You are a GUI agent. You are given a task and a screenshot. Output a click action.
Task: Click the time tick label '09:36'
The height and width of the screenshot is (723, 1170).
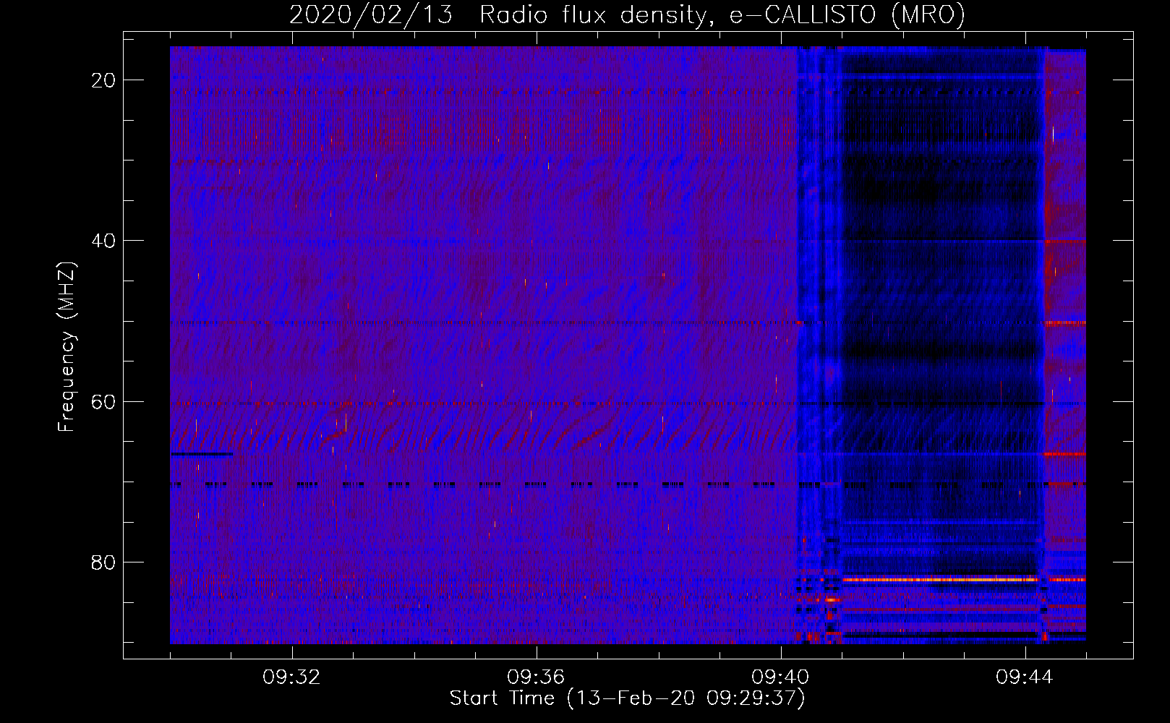537,677
